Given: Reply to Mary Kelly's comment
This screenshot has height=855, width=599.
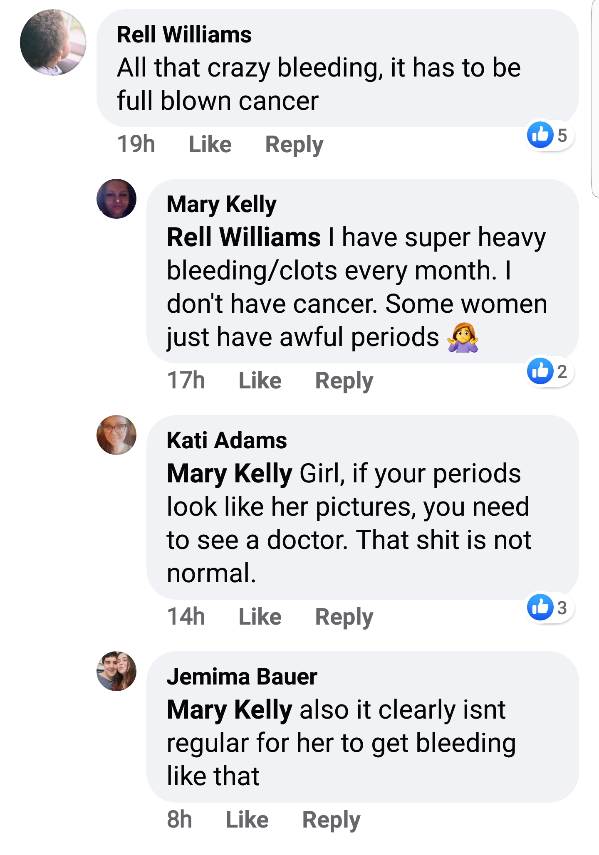Looking at the screenshot, I should point(344,381).
